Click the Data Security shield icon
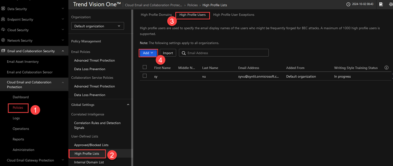This screenshot has height=166, width=393. coord(3,9)
